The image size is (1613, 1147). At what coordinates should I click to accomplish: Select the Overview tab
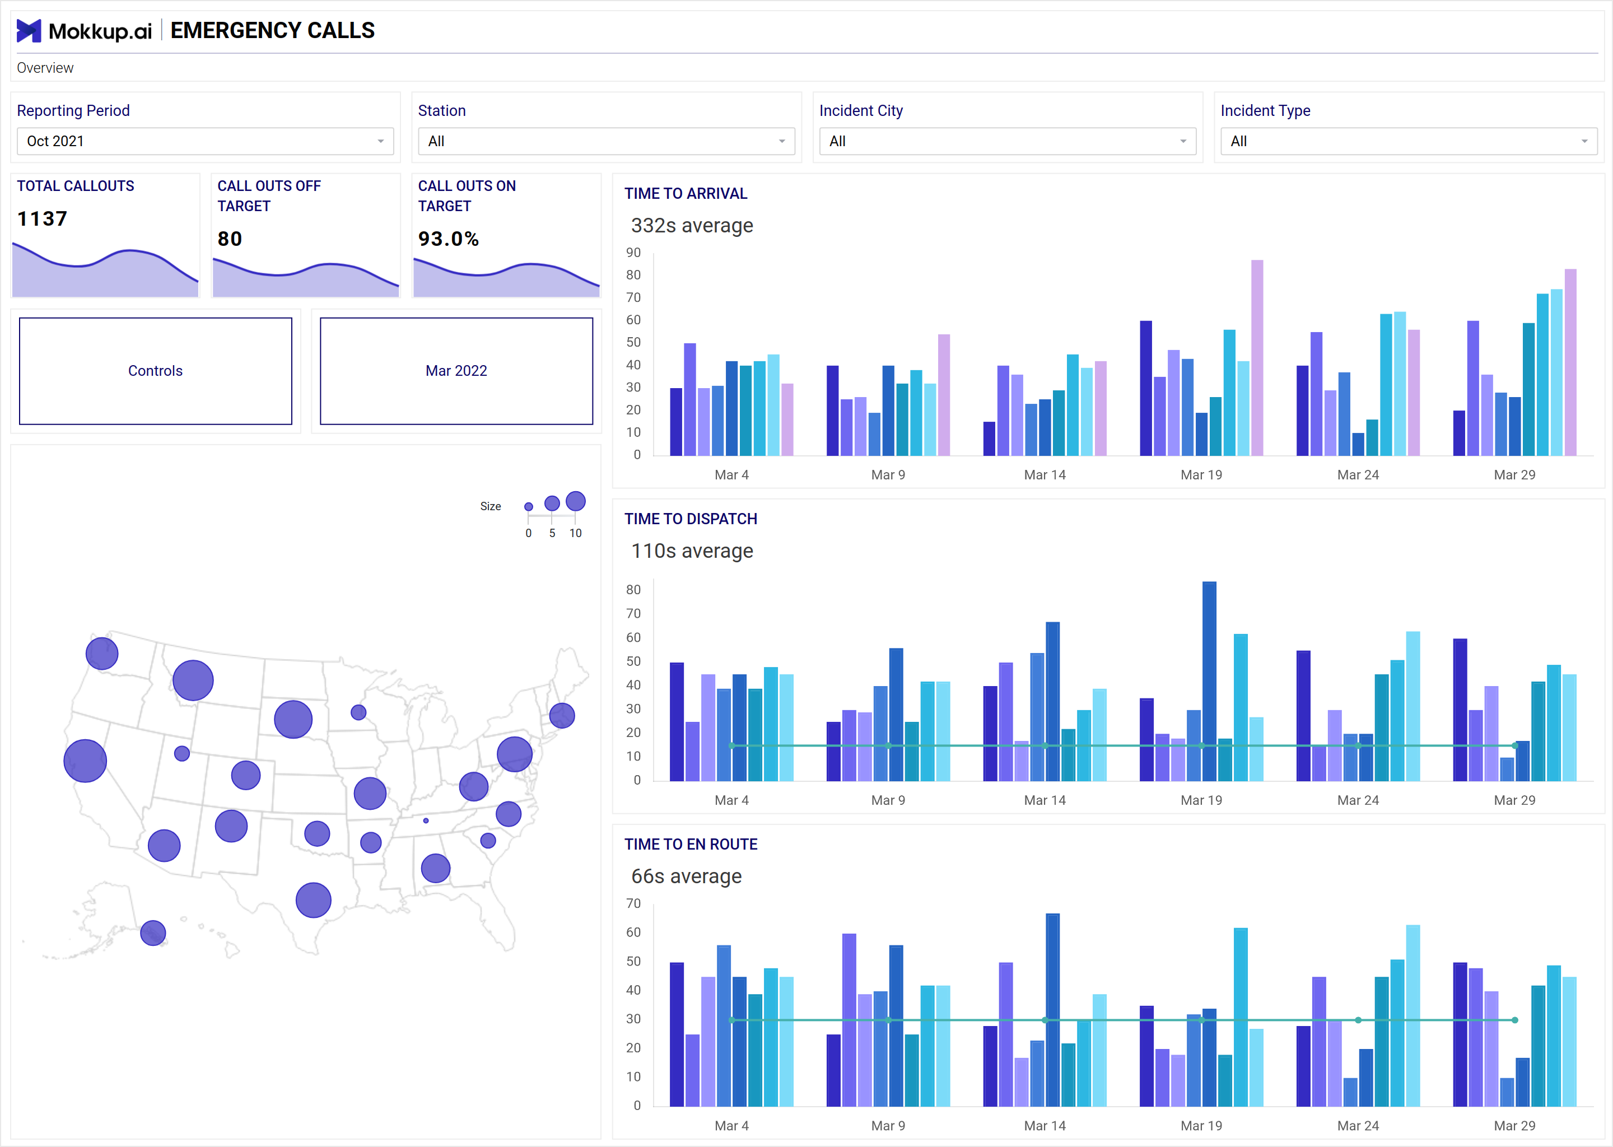pyautogui.click(x=45, y=68)
